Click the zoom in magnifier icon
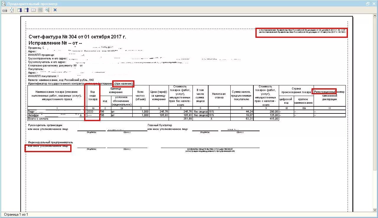 40,10
